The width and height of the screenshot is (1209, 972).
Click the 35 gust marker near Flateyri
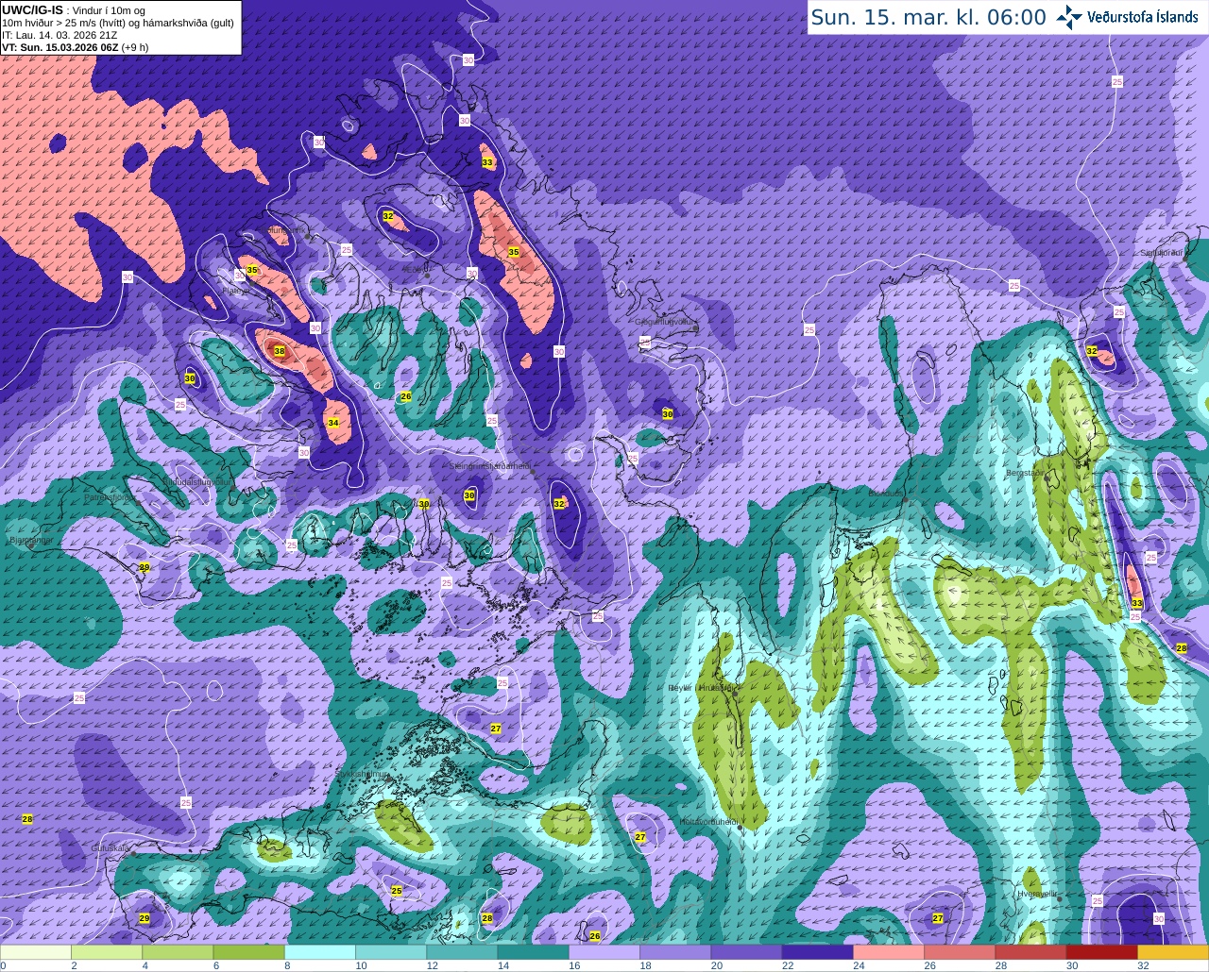[x=252, y=271]
